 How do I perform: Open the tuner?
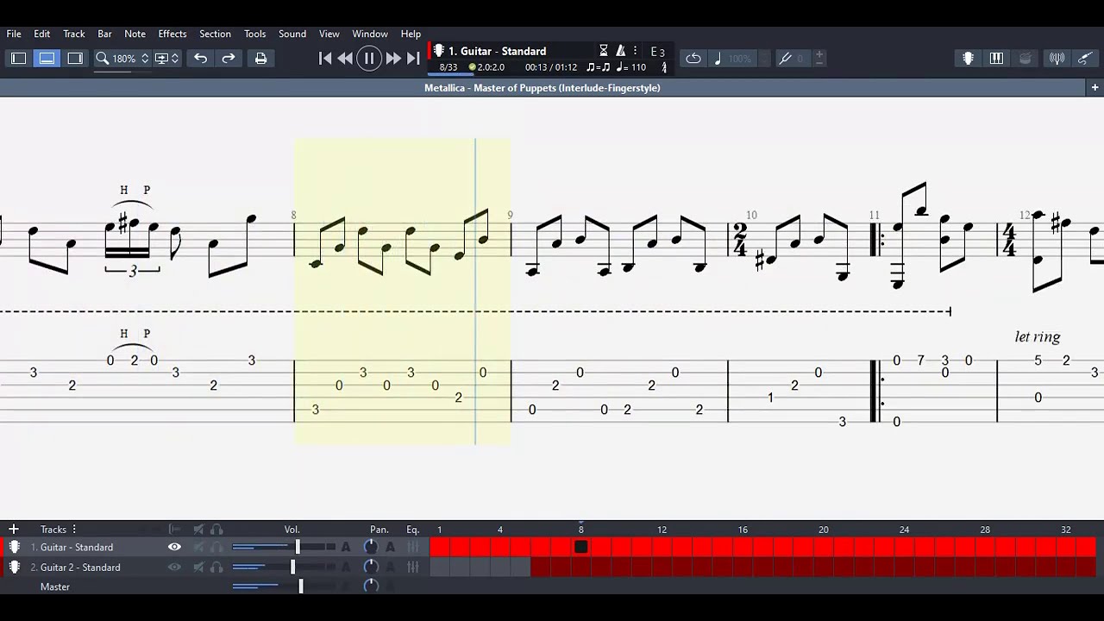(1057, 59)
